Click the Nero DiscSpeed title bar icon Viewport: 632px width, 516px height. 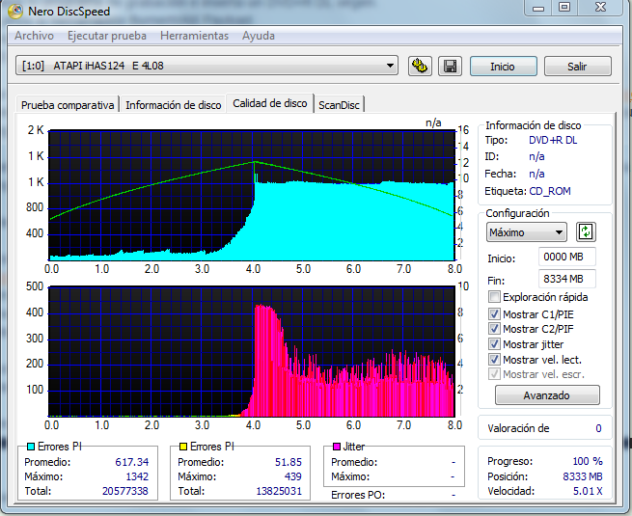click(x=15, y=12)
